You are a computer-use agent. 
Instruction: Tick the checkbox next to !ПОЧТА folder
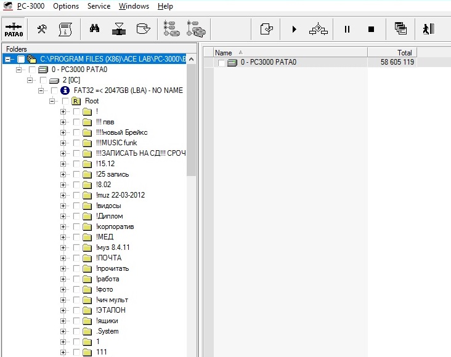pos(76,258)
